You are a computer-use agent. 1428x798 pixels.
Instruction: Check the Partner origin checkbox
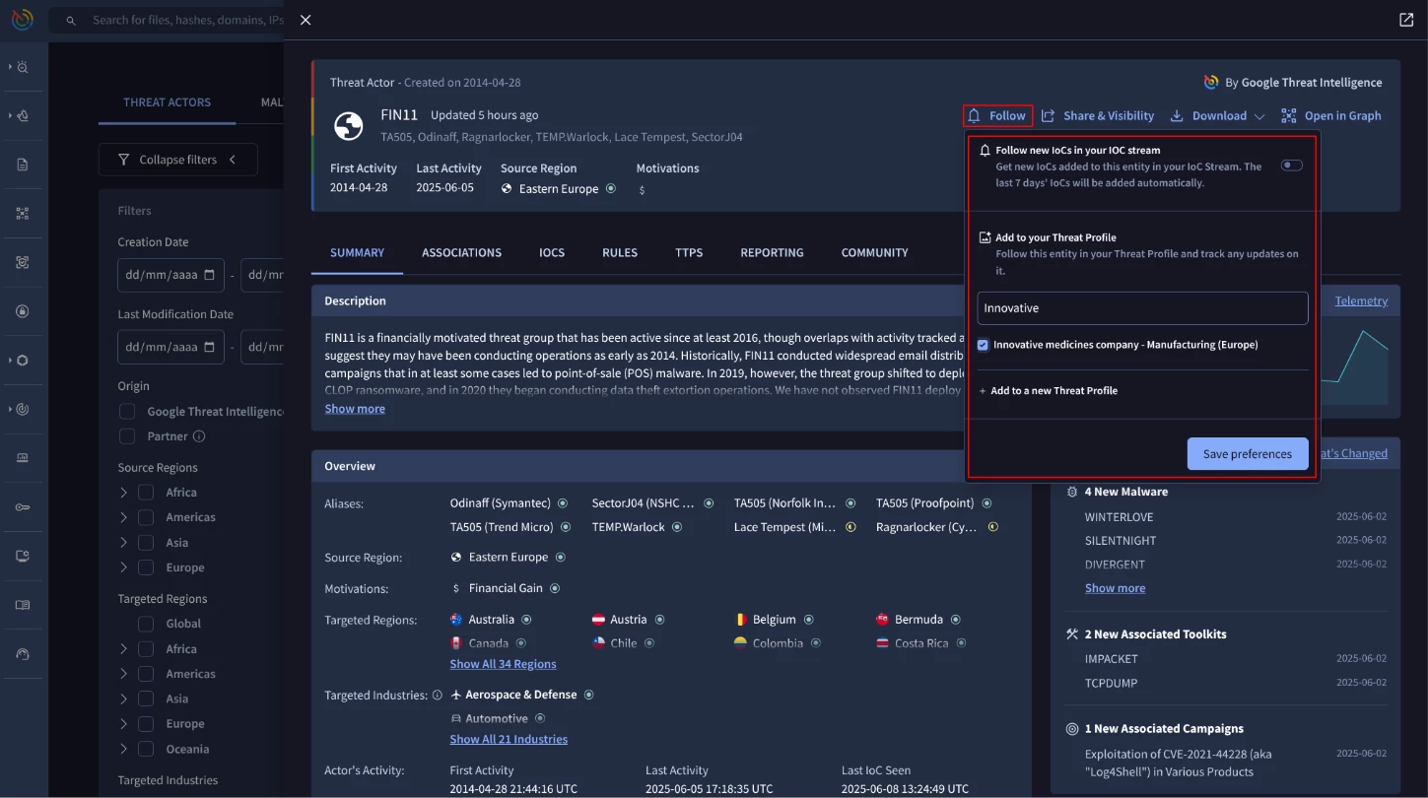[126, 436]
